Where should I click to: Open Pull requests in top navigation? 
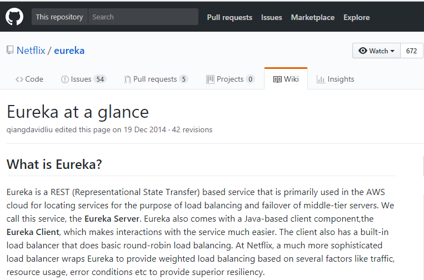pyautogui.click(x=230, y=17)
